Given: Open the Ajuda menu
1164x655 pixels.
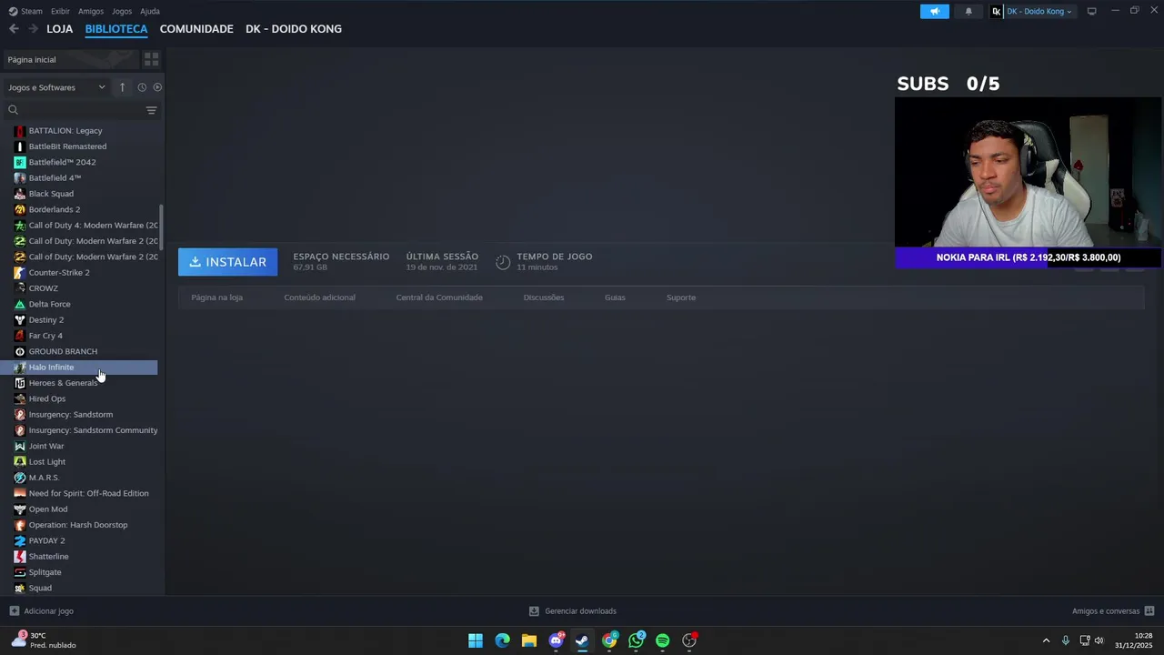Looking at the screenshot, I should tap(150, 11).
